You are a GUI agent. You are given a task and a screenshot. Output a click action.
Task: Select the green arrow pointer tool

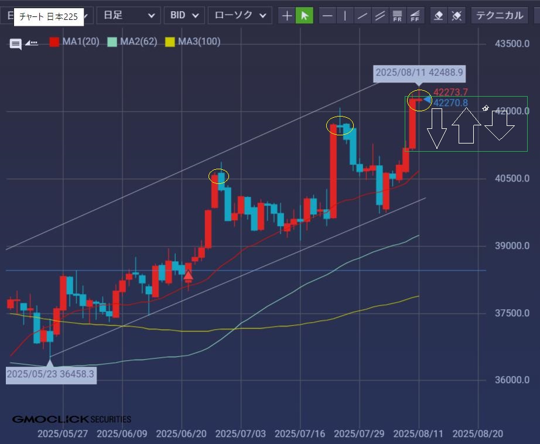305,15
